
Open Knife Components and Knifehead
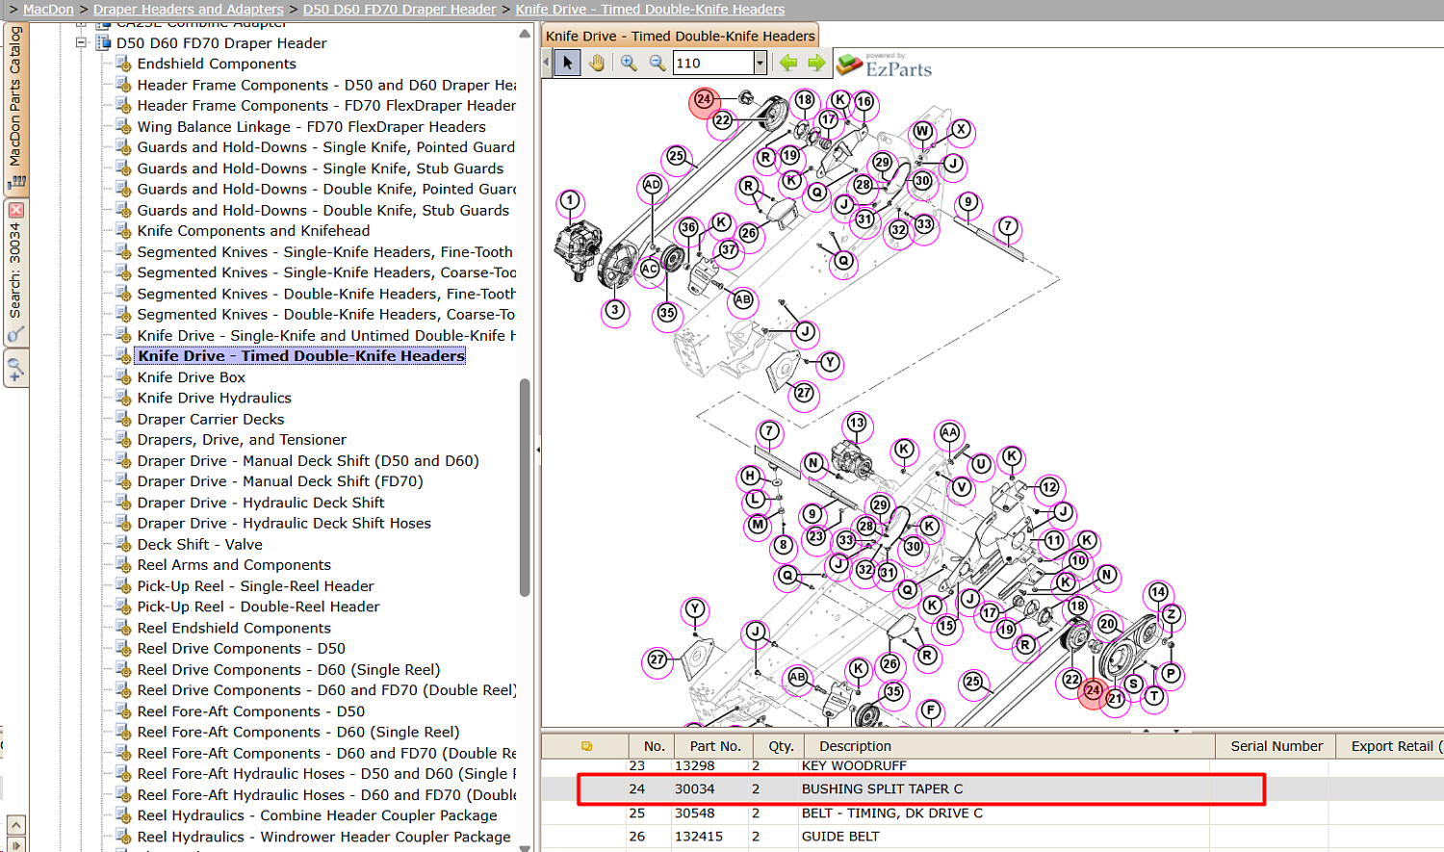pos(253,231)
